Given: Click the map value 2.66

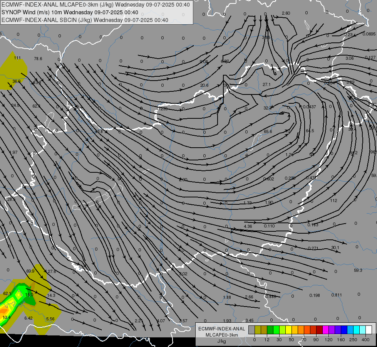Looking at the screenshot, I should click(x=249, y=297).
